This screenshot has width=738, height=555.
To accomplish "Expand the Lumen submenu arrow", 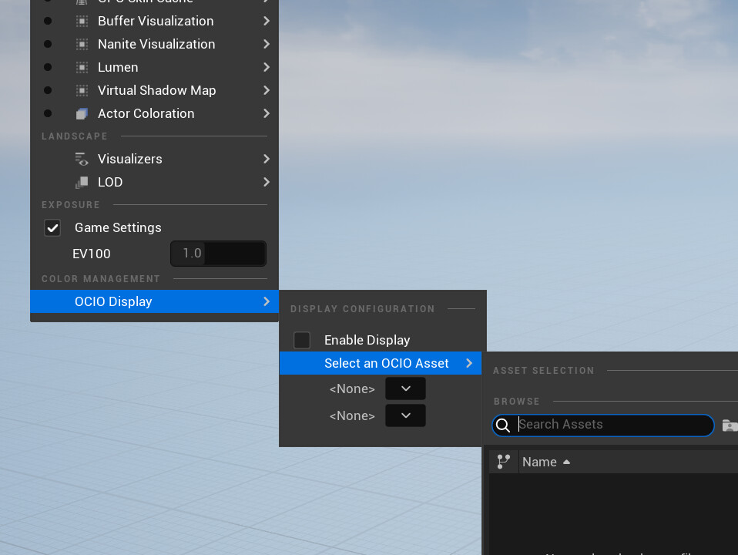I will [267, 67].
